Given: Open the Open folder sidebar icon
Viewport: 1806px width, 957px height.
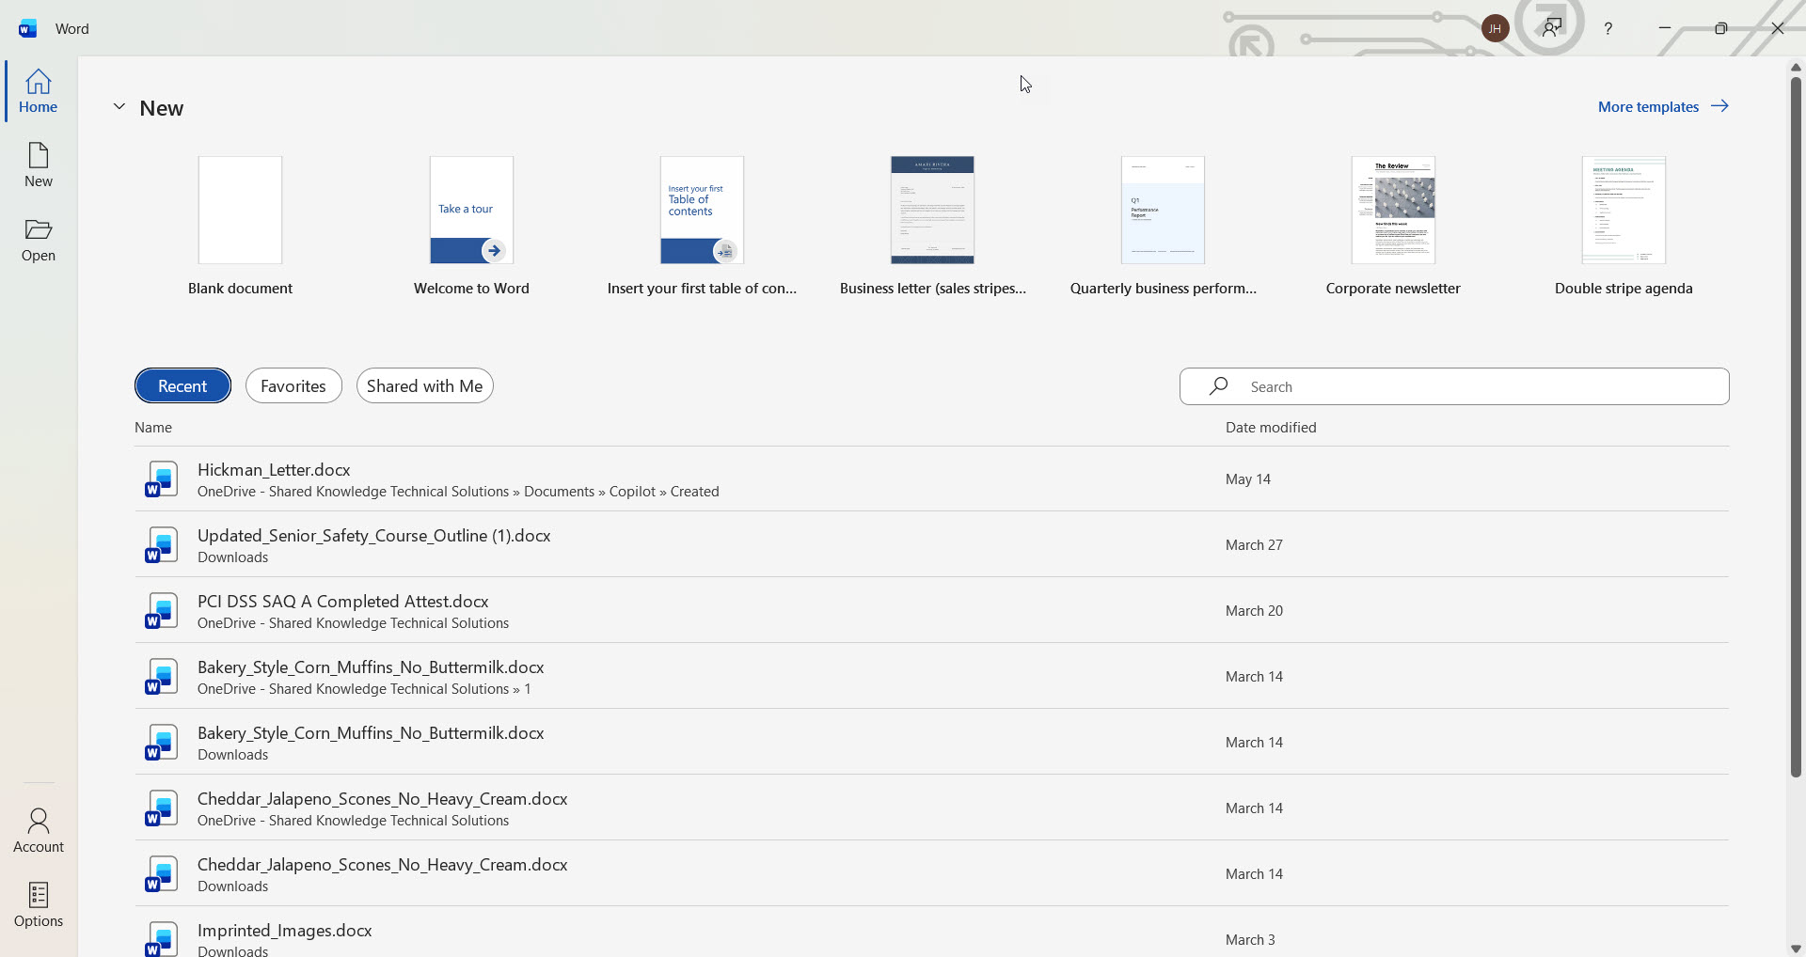Looking at the screenshot, I should tap(39, 240).
